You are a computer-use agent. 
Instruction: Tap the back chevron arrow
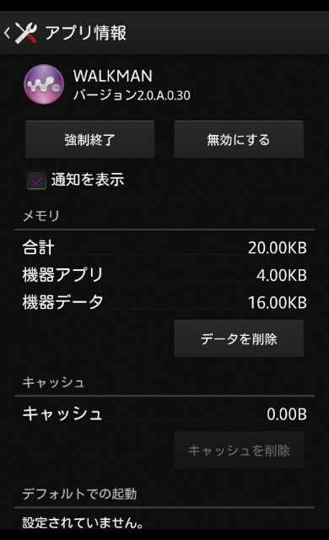[x=8, y=33]
